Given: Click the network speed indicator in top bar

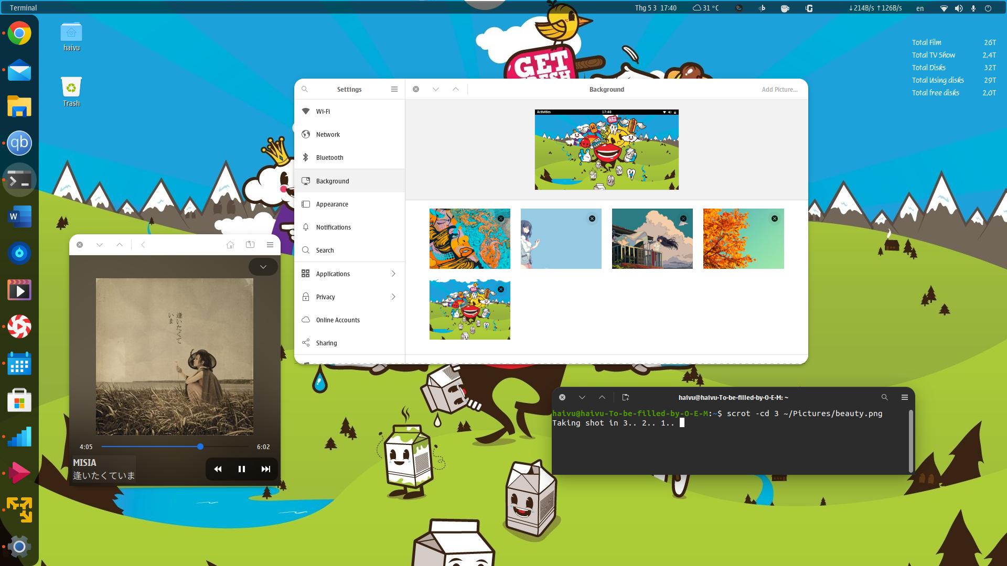Looking at the screenshot, I should click(x=875, y=8).
